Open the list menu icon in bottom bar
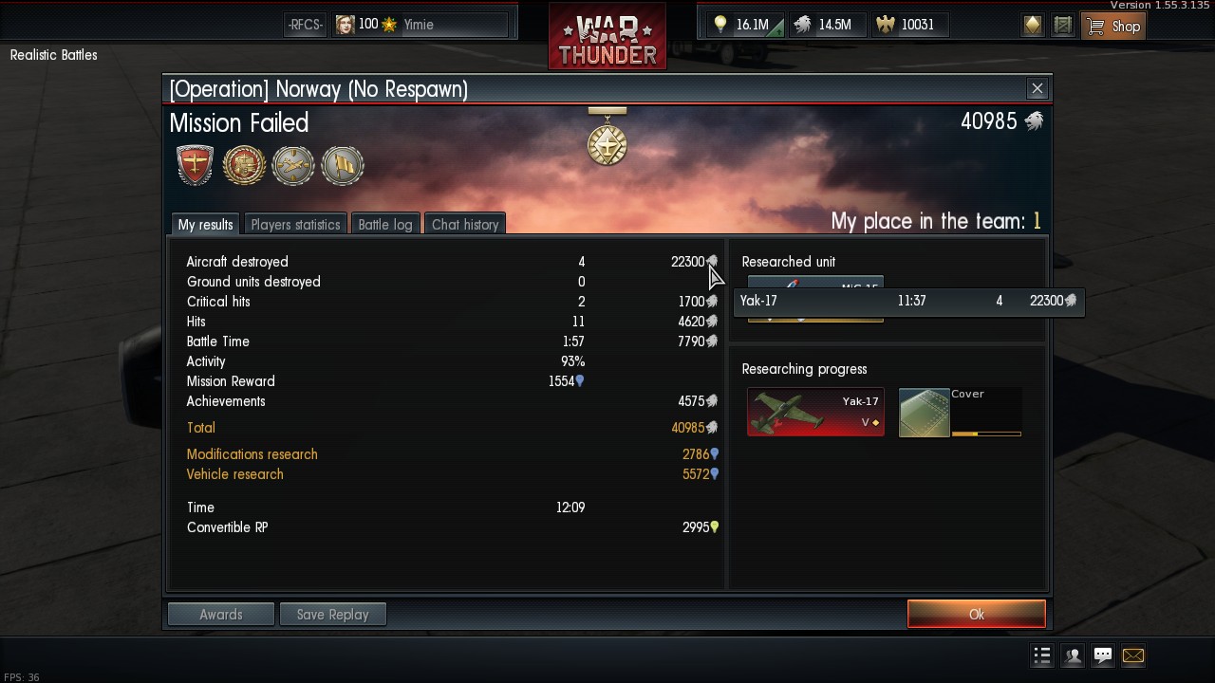 [x=1042, y=655]
